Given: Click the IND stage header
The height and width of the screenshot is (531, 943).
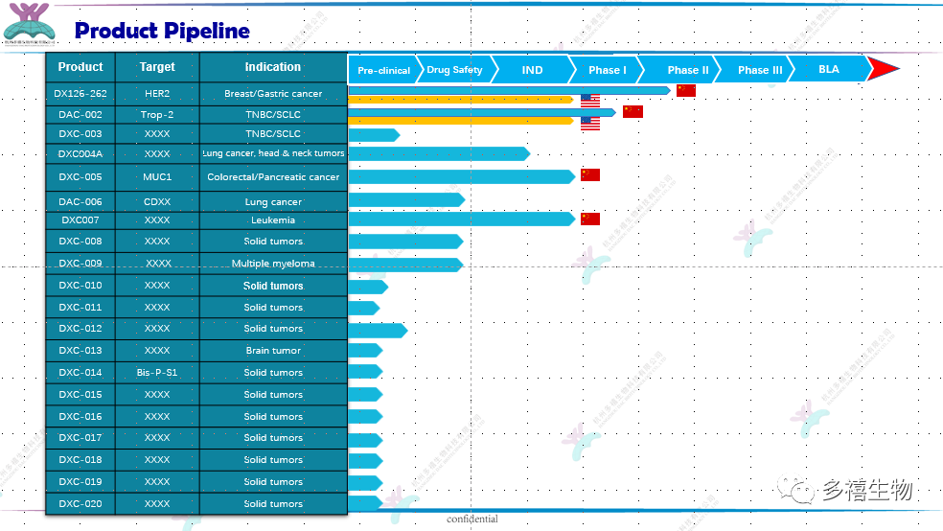Looking at the screenshot, I should (532, 70).
